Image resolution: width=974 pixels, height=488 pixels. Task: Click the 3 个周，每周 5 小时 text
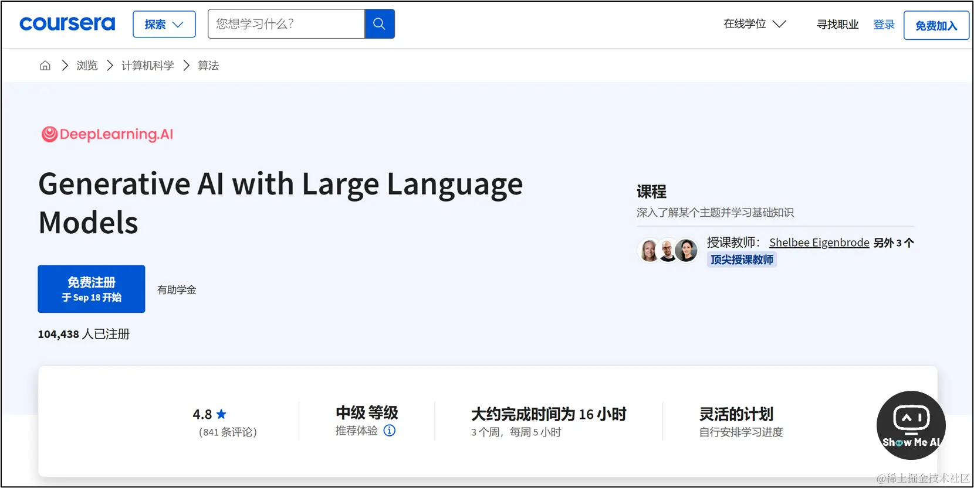tap(516, 432)
